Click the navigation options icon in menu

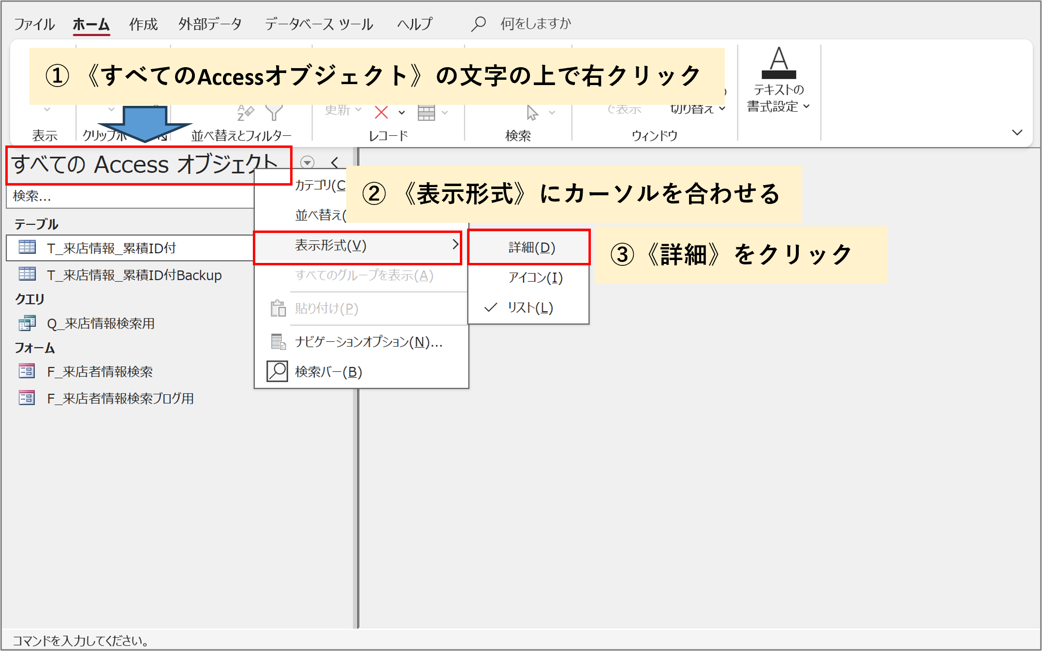click(x=278, y=342)
